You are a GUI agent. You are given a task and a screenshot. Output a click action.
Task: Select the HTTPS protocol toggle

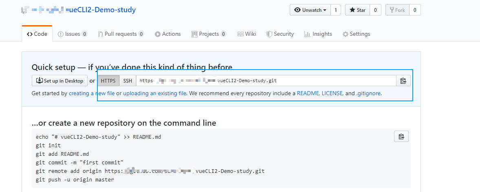[108, 81]
